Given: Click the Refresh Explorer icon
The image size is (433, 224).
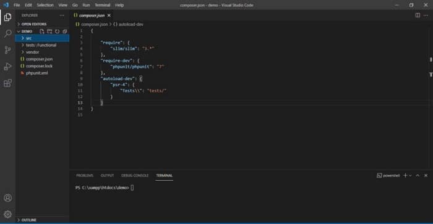Looking at the screenshot, I should (x=57, y=31).
